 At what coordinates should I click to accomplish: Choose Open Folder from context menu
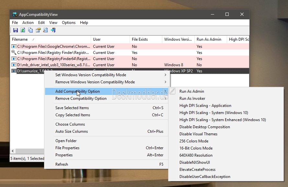tap(107, 141)
